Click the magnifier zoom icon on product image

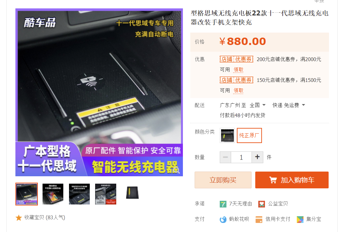(x=177, y=171)
